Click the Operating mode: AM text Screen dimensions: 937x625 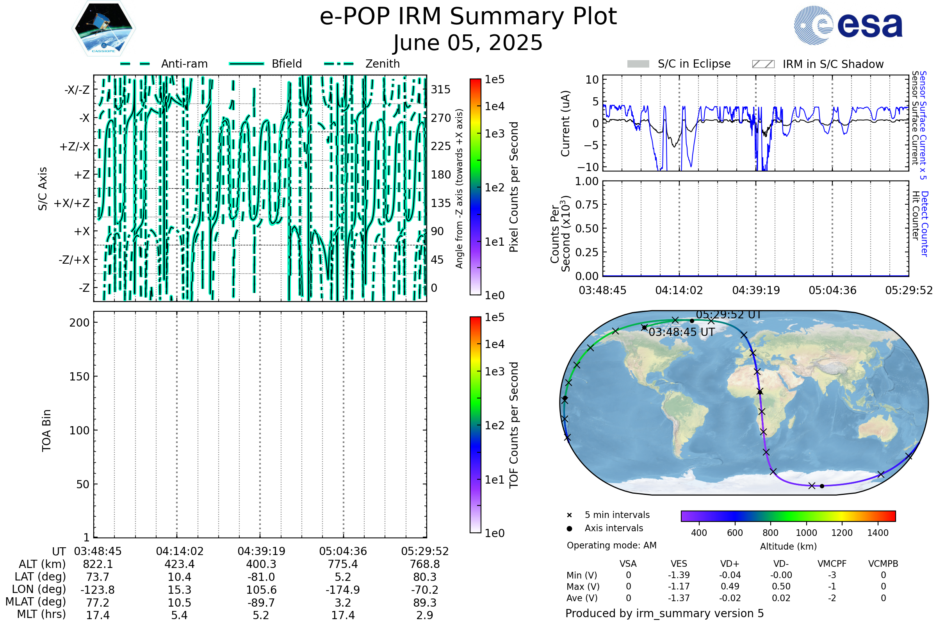(x=611, y=545)
